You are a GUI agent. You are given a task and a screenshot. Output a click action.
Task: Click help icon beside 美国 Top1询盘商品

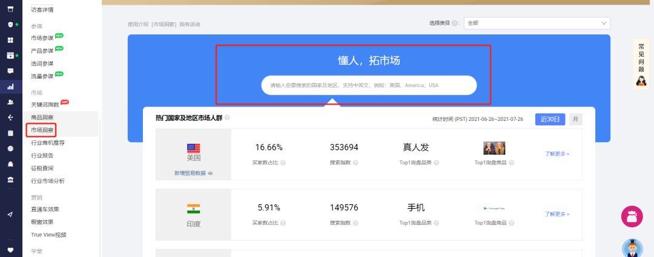[x=511, y=163]
